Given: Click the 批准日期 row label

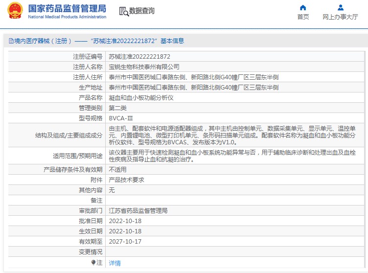Looking at the screenshot, I should (91, 221).
